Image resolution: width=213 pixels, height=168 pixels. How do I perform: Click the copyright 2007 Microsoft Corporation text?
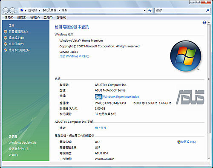tap(100, 46)
